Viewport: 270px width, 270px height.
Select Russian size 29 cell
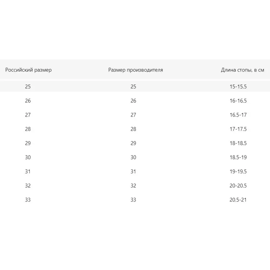coord(28,143)
